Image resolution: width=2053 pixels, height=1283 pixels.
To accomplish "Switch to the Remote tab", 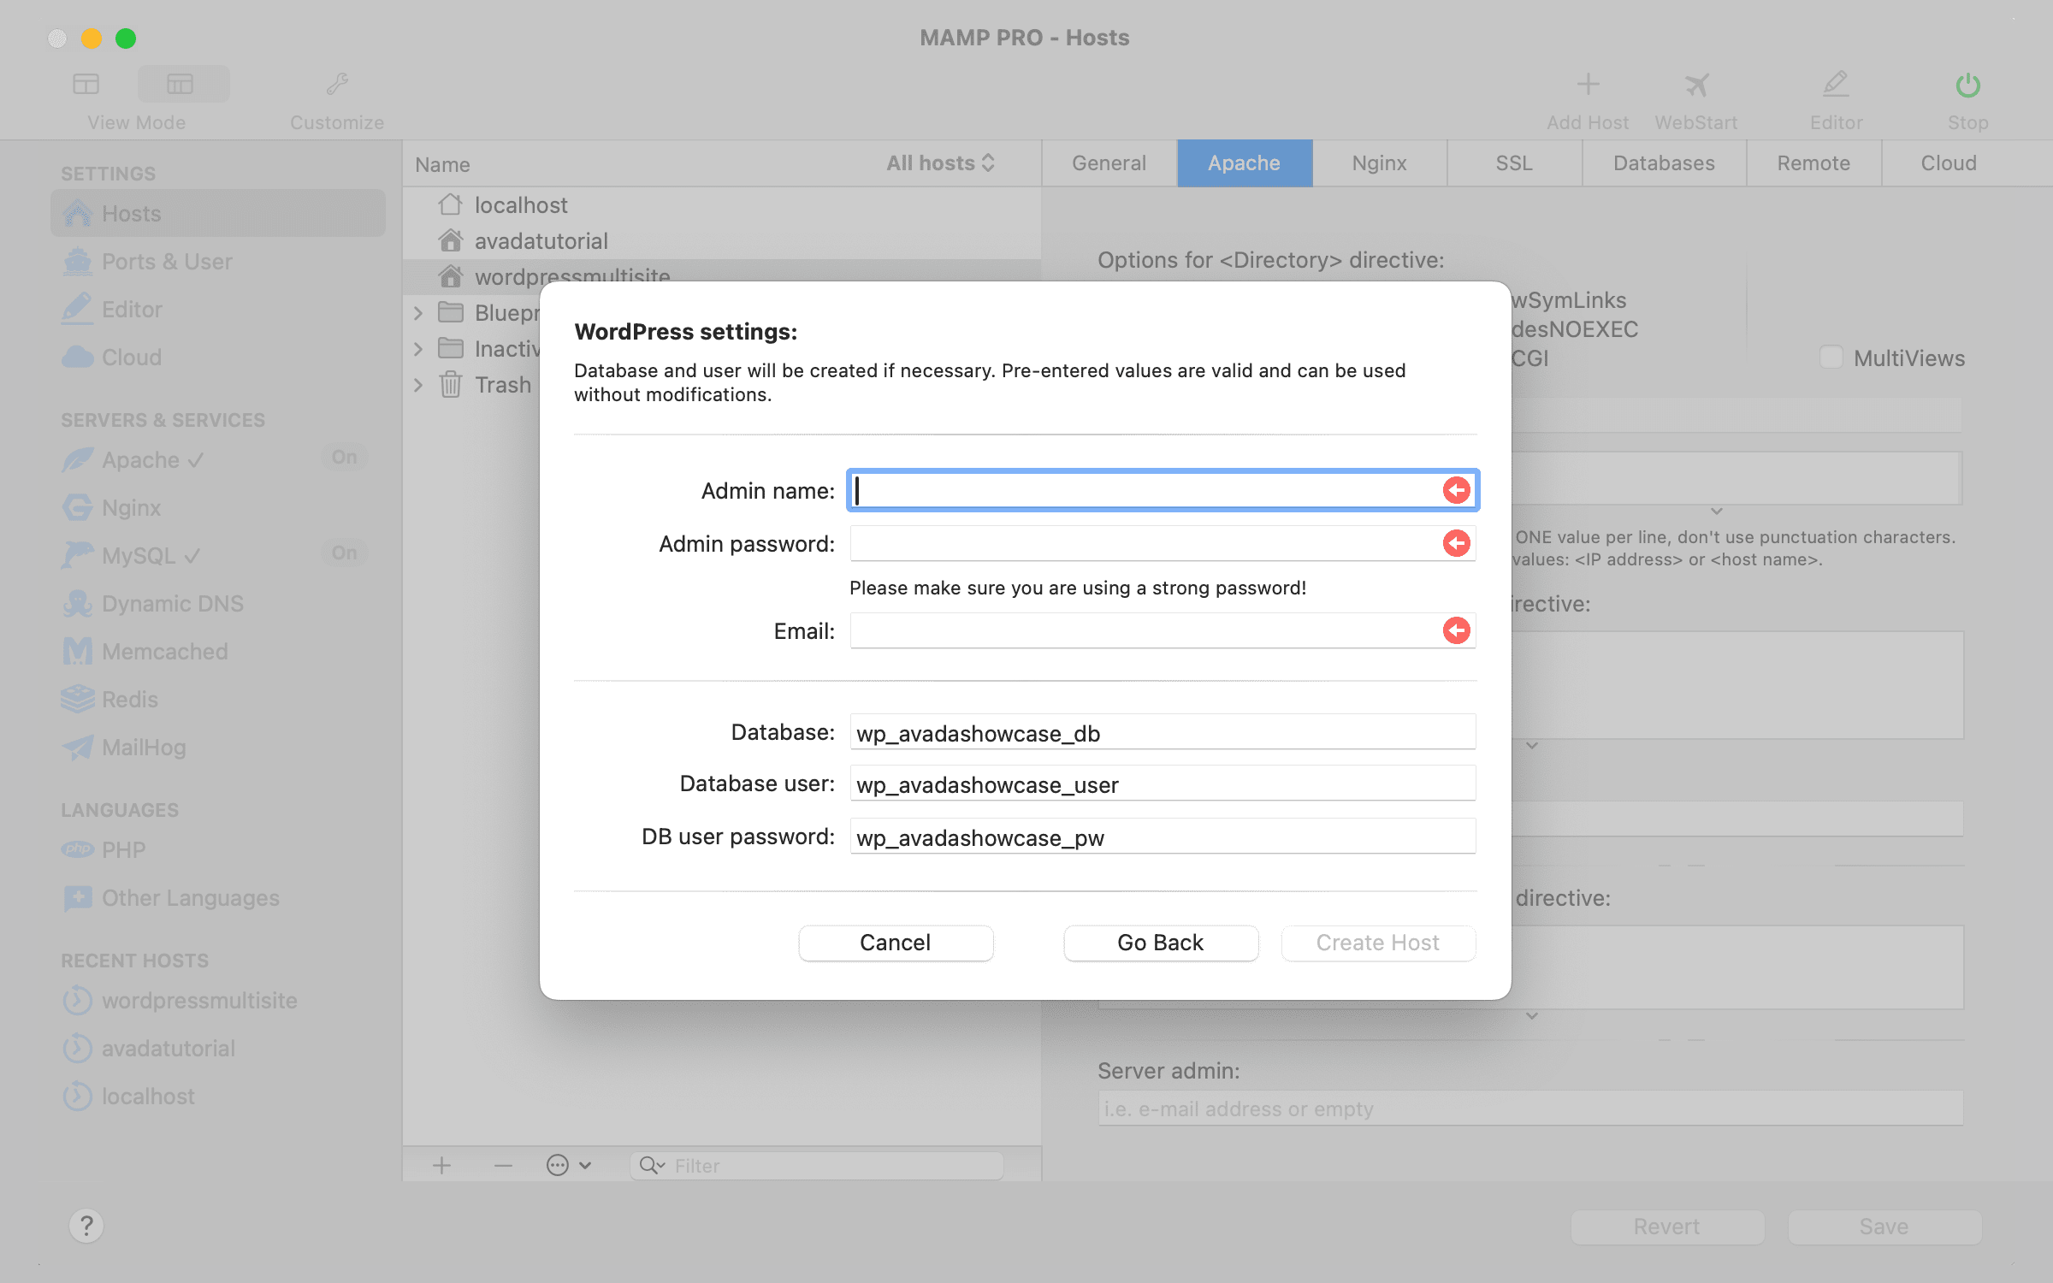I will 1813,163.
